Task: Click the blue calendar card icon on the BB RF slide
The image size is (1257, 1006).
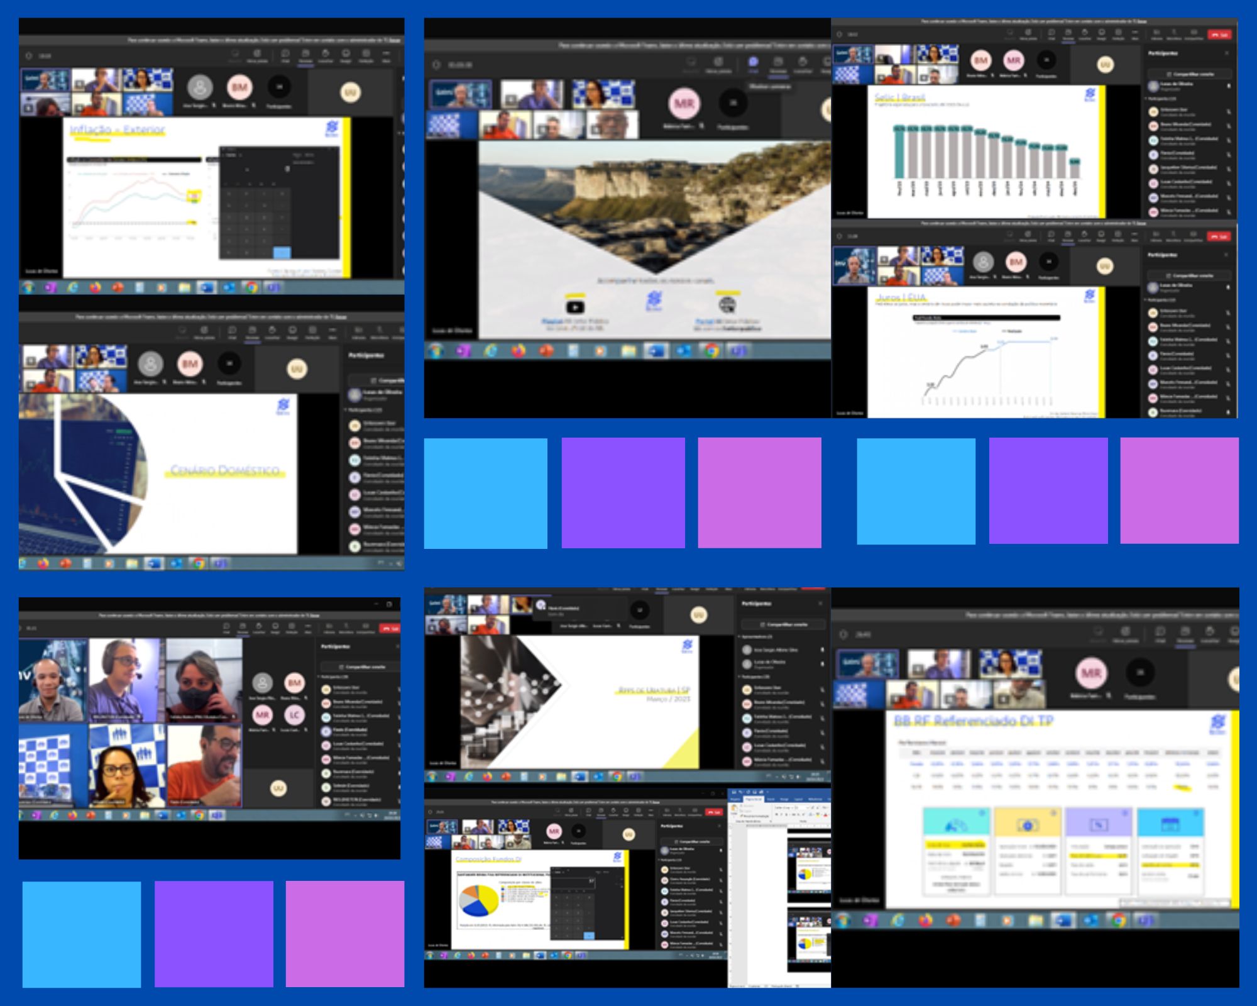Action: 1169,823
